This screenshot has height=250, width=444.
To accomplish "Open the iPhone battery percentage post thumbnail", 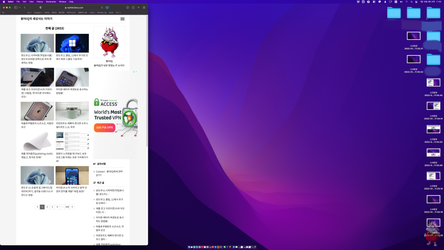I will click(x=72, y=77).
